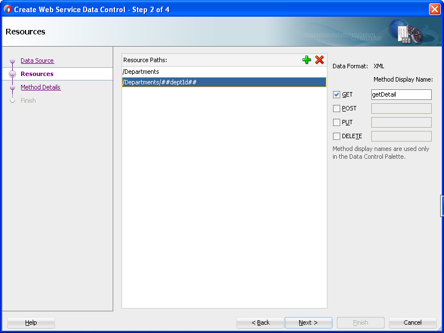Delete selected resource path with red X
This screenshot has width=444, height=333.
[x=320, y=60]
